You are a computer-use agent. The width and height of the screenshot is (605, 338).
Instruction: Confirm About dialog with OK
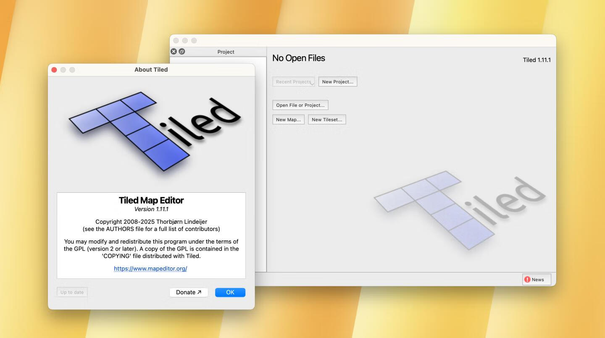pyautogui.click(x=230, y=292)
